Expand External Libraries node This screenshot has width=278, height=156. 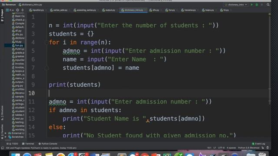coord(6,133)
